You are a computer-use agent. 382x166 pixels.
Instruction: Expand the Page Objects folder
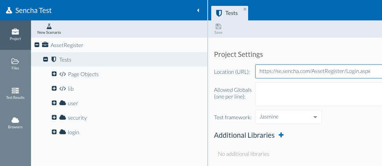pos(54,74)
